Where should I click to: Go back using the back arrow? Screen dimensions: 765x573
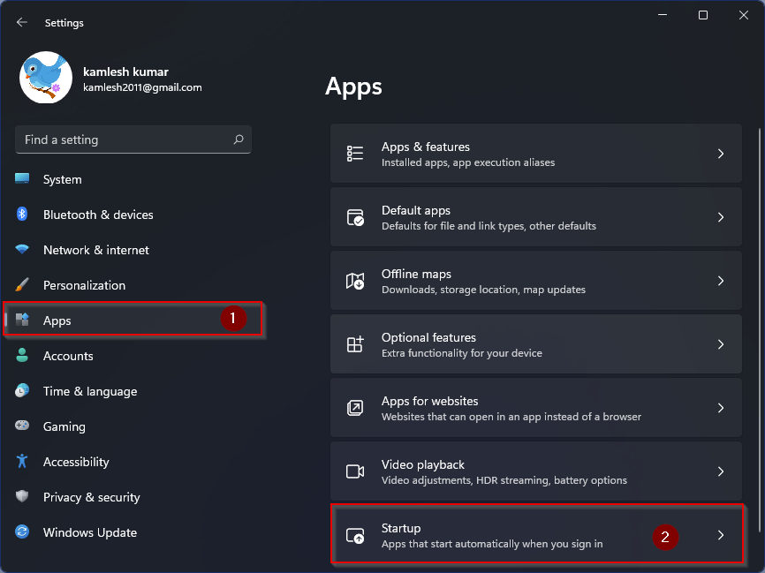[x=22, y=23]
